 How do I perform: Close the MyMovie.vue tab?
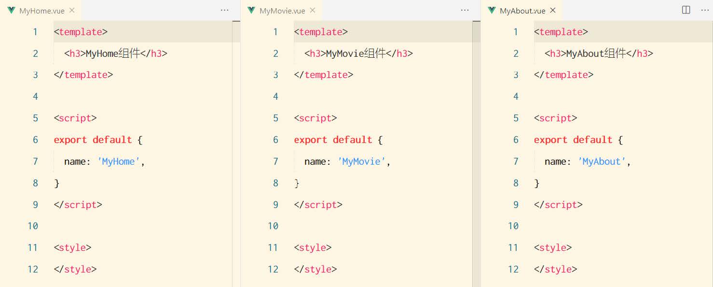coord(313,10)
